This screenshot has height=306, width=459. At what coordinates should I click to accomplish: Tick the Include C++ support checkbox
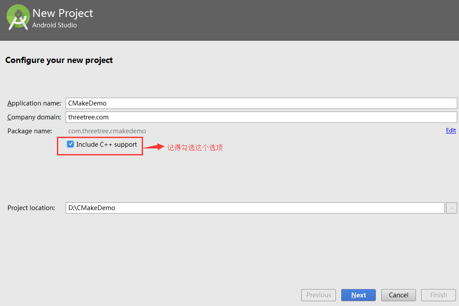coord(70,144)
